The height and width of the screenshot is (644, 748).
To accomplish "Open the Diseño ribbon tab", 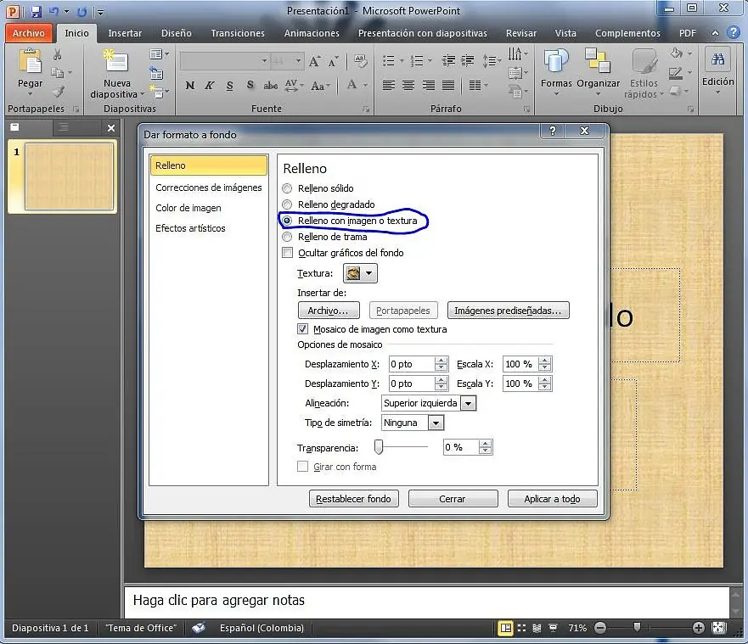I will coord(176,33).
